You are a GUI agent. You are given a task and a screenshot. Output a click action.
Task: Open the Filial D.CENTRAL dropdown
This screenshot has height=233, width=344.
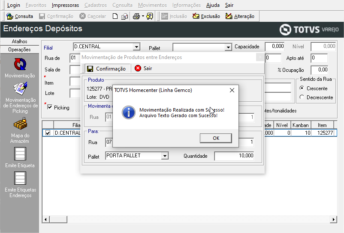tap(136, 47)
